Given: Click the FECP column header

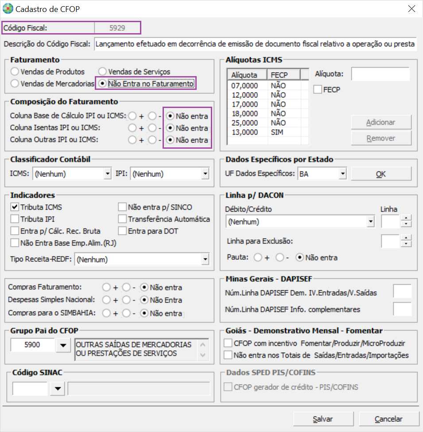Looking at the screenshot, I should (284, 75).
